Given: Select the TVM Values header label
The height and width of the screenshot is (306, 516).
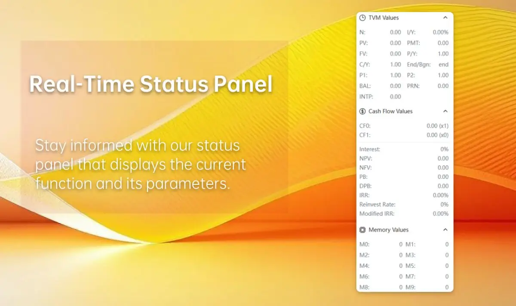Looking at the screenshot, I should [384, 18].
